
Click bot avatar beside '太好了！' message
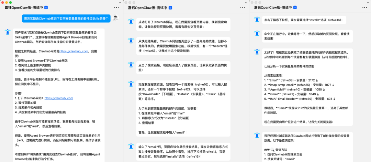coord(257,52)
